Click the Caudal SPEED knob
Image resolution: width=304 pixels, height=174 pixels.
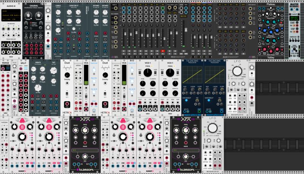pyautogui.click(x=29, y=15)
